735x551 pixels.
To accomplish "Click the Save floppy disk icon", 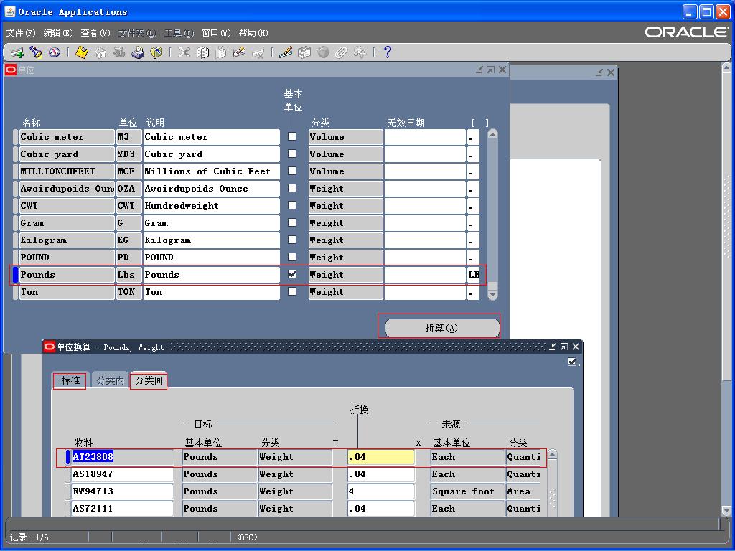I will pos(82,52).
